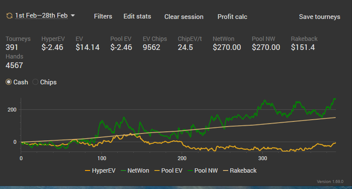This screenshot has width=352, height=189.
Task: Select the 1st Feb–28th Feb date range
Action: (41, 15)
